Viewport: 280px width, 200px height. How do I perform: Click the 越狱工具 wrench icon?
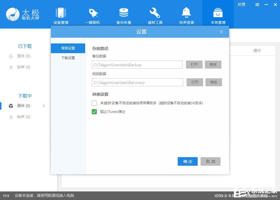tap(155, 13)
